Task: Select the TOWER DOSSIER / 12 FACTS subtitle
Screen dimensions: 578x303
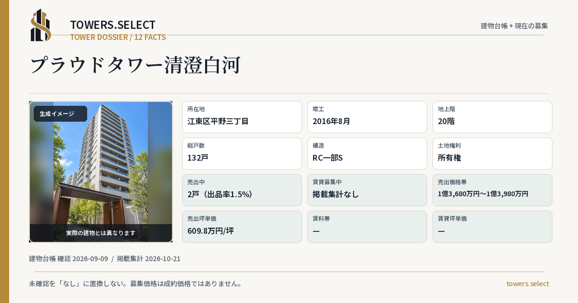Action: click(118, 37)
